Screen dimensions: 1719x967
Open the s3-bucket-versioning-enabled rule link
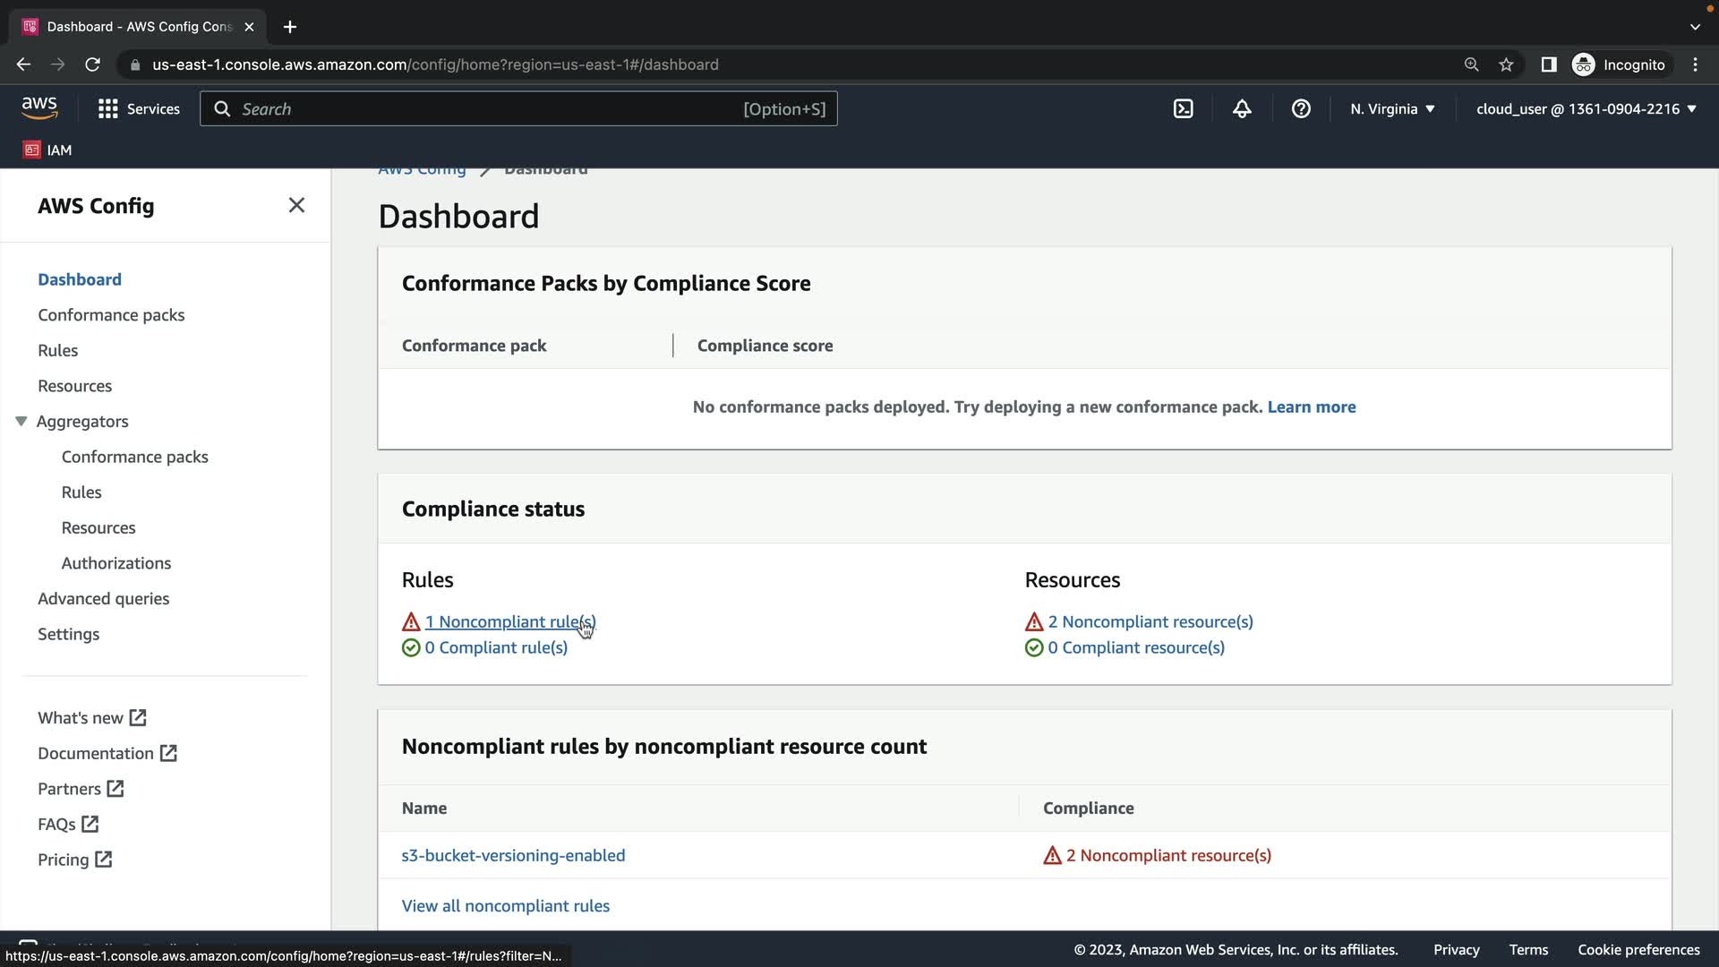point(513,855)
